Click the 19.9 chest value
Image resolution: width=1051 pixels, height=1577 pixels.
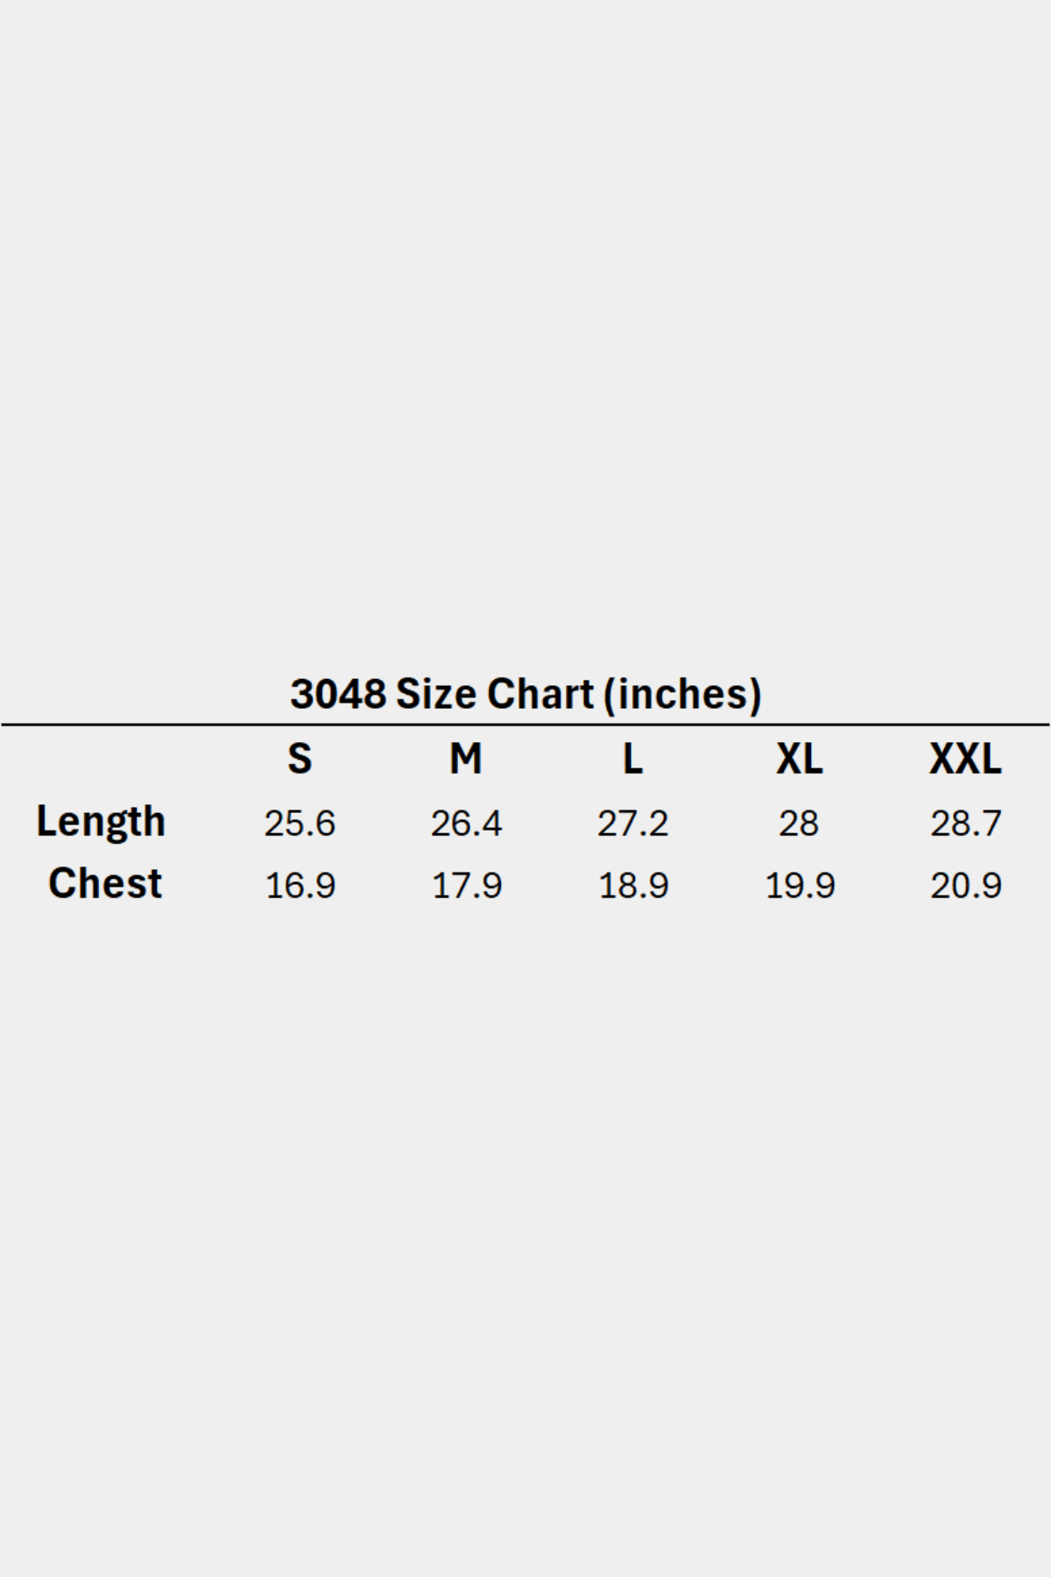click(x=799, y=886)
